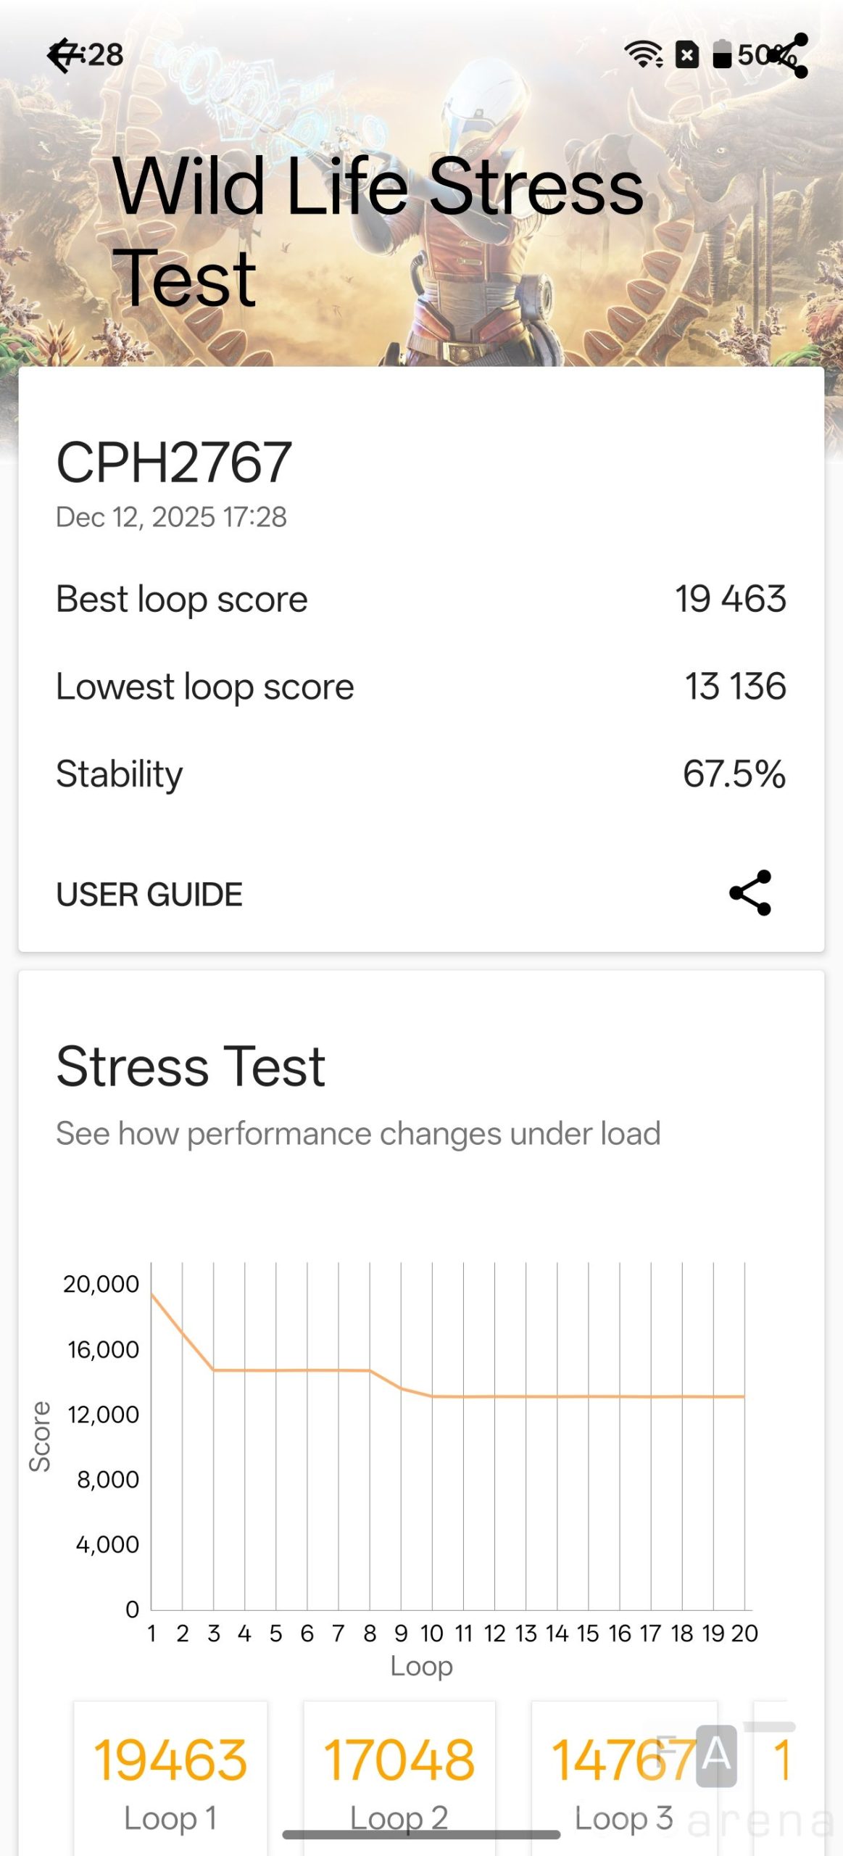Tap the Wi-Fi status icon

(x=642, y=54)
